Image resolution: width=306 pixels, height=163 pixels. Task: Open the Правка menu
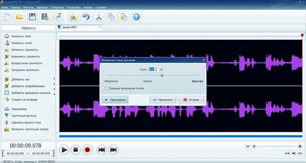click(16, 7)
